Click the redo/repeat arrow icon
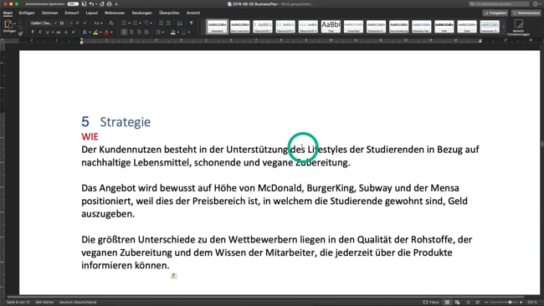This screenshot has height=306, width=544. click(101, 4)
